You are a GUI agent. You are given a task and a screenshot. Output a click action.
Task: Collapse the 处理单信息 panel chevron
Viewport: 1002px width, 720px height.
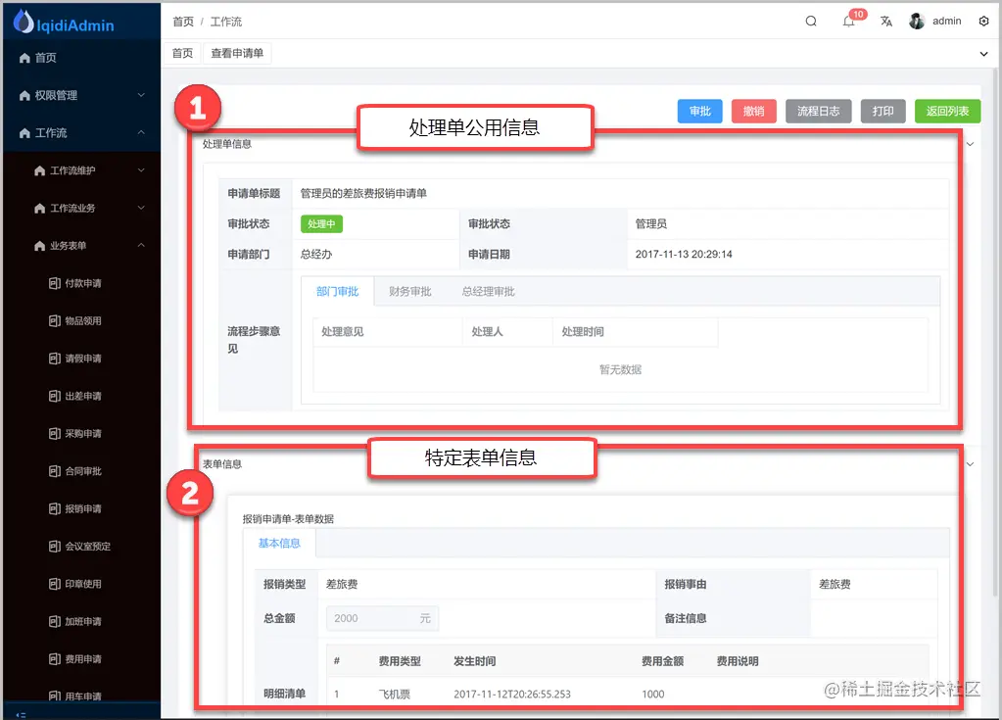point(970,144)
